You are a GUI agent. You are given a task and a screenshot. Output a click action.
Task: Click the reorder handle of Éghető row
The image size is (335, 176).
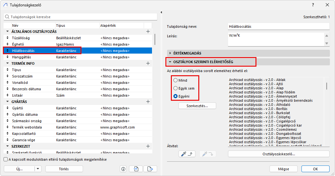click(7, 44)
